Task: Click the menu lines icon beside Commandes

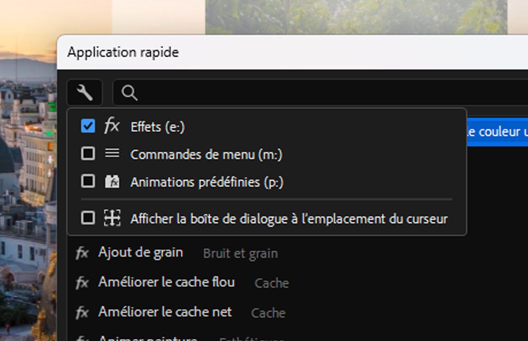Action: pyautogui.click(x=112, y=153)
